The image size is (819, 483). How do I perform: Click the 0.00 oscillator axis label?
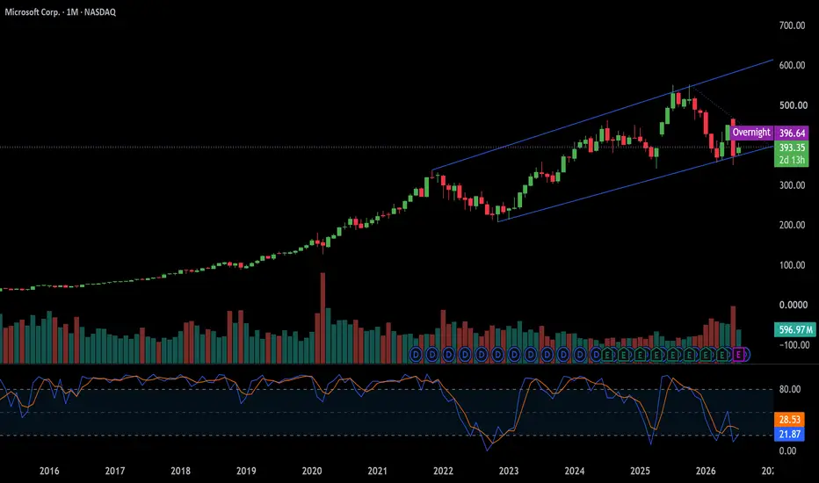(787, 451)
